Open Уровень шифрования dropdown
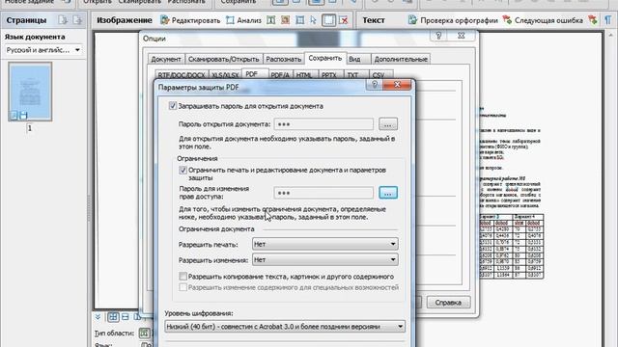 click(285, 327)
